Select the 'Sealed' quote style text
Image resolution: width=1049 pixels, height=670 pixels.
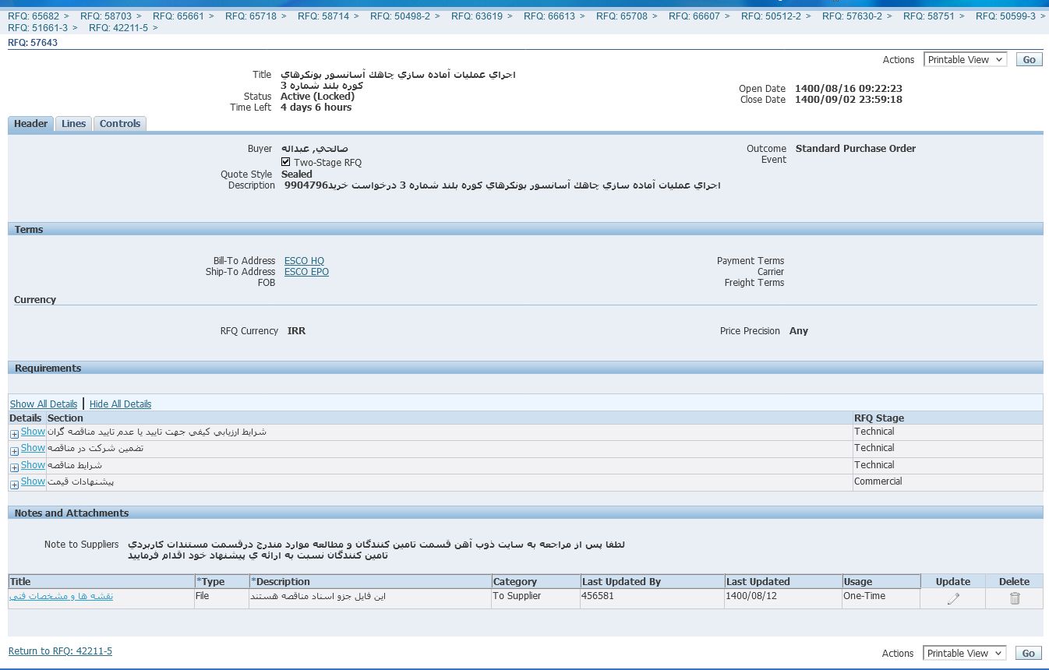point(297,175)
